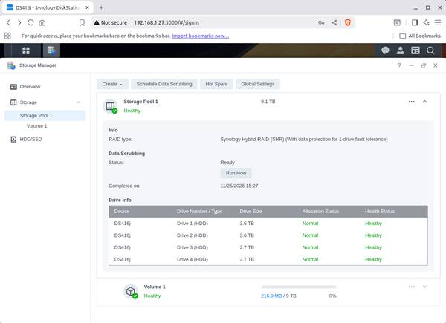This screenshot has width=446, height=323.
Task: Collapse the Storage Pool 1 panel chevron
Action: point(424,101)
